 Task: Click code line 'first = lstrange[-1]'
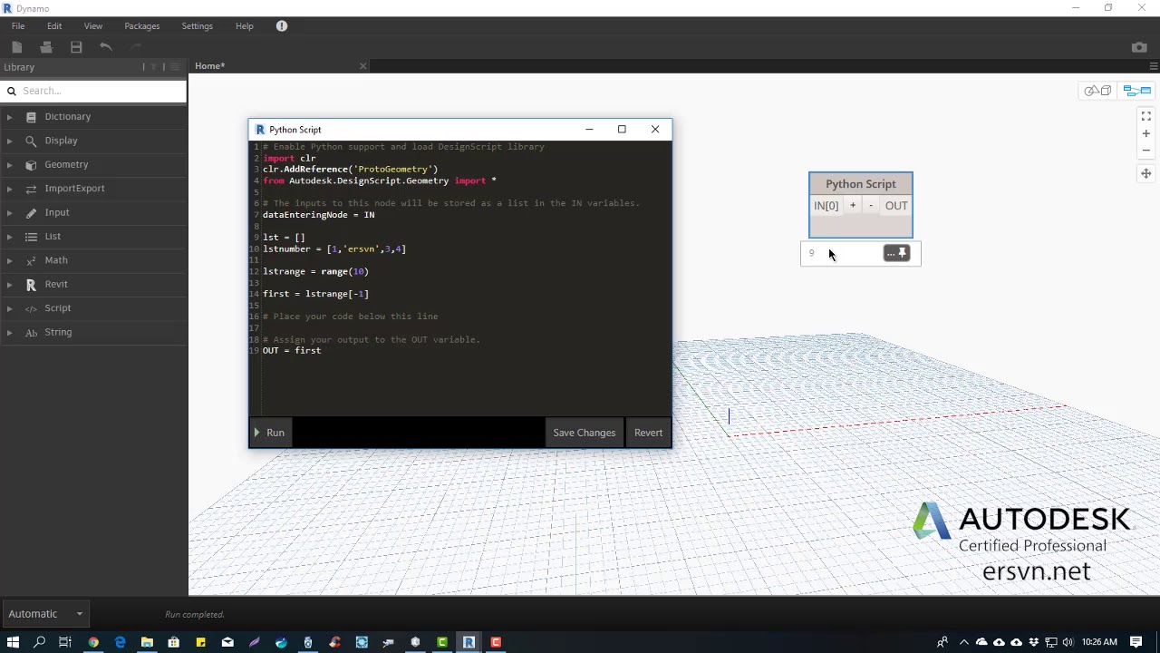pos(315,294)
